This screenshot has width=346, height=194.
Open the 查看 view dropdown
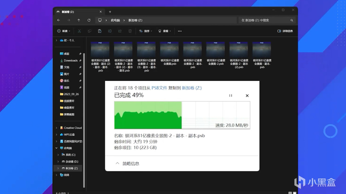pyautogui.click(x=165, y=31)
